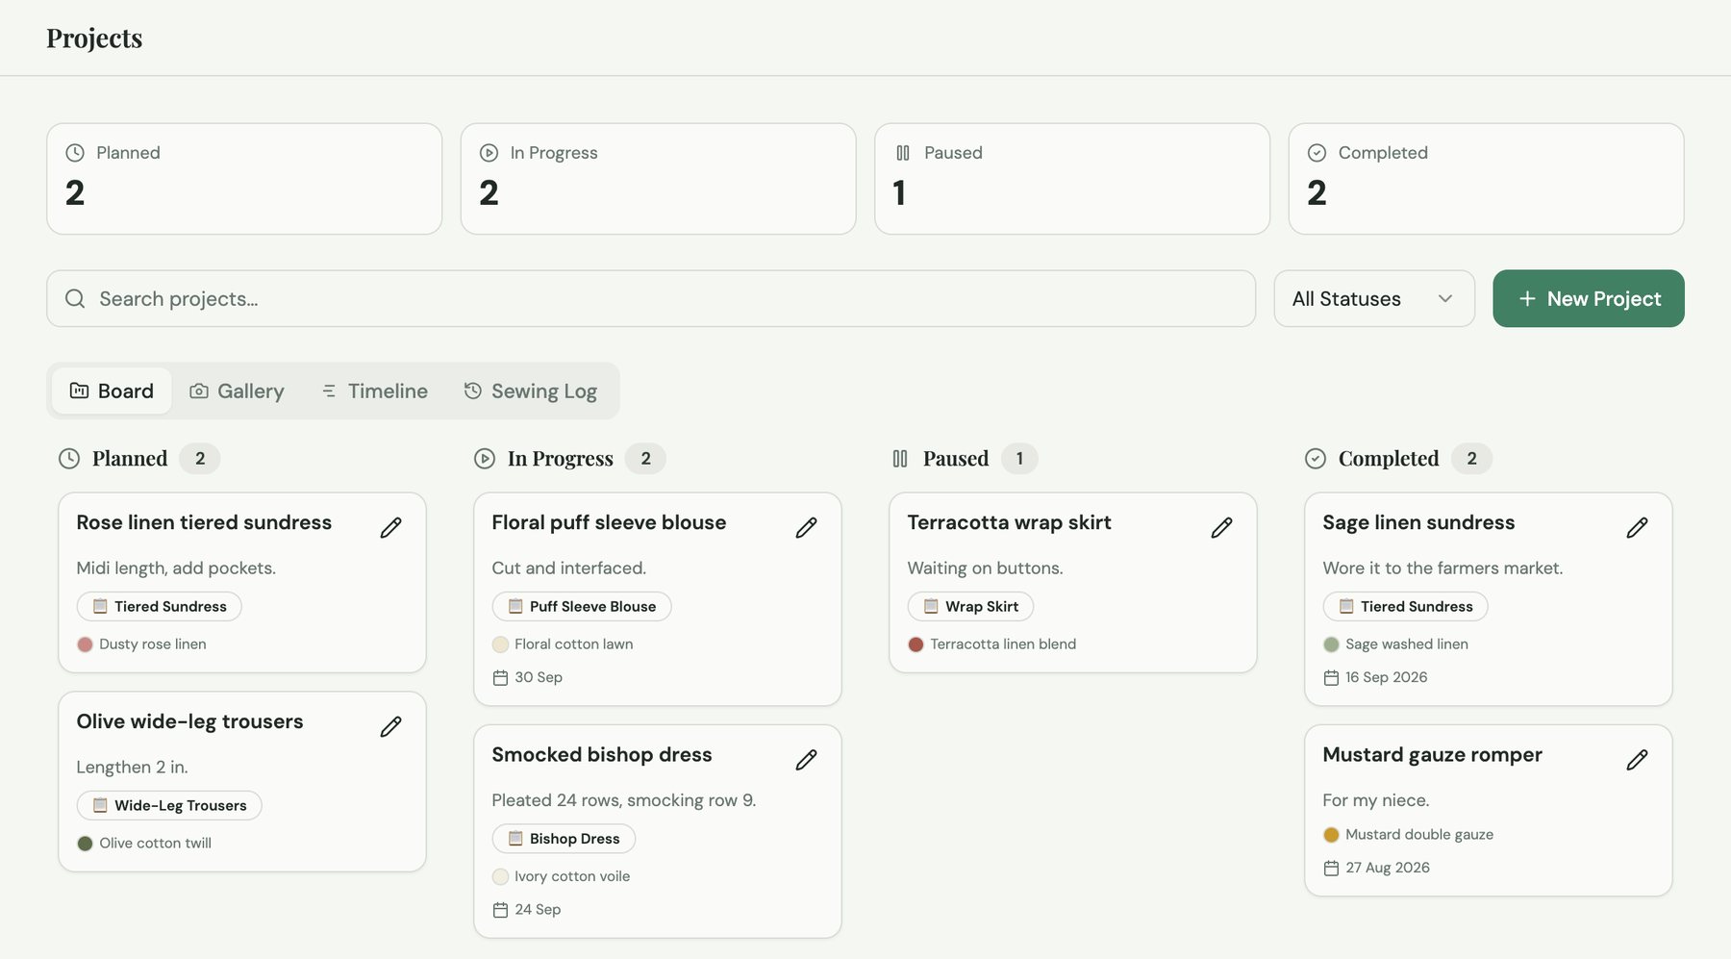Create a New Project

[x=1589, y=298]
